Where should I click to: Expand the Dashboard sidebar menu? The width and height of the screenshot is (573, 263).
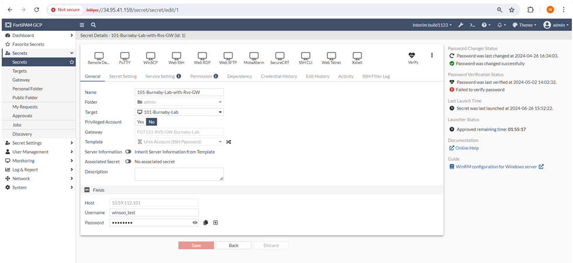point(38,36)
